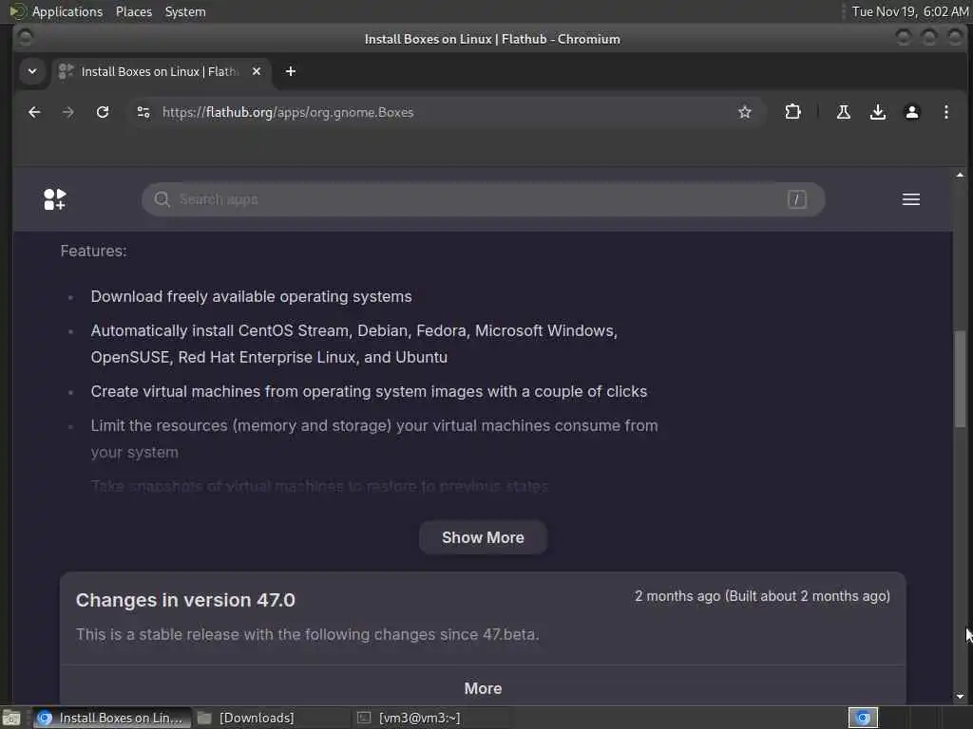Click the workspace switcher in bottom panel
Viewport: 973px width, 729px height.
pos(863,718)
